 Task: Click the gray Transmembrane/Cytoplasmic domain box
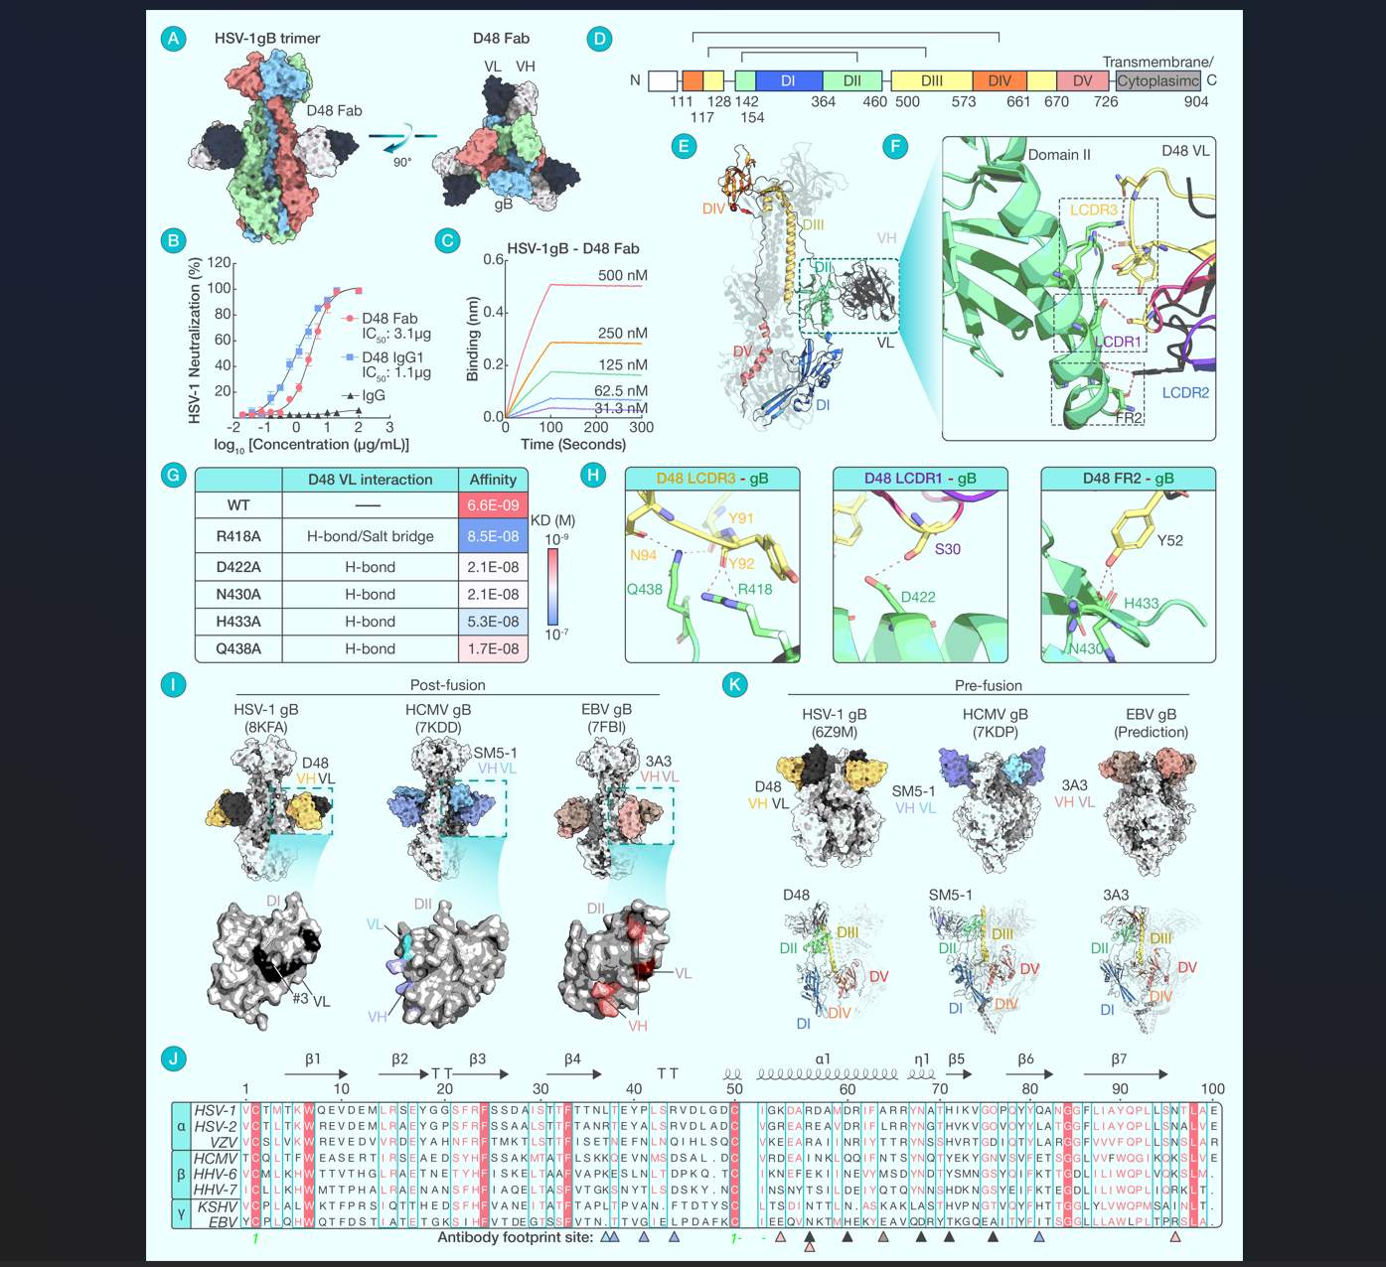coord(1157,80)
